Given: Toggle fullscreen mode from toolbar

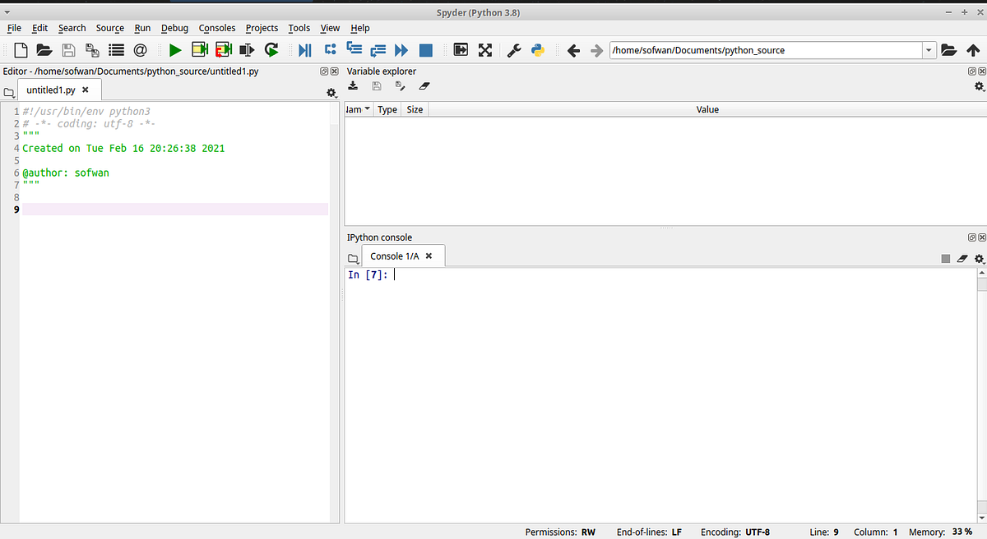Looking at the screenshot, I should pyautogui.click(x=484, y=49).
